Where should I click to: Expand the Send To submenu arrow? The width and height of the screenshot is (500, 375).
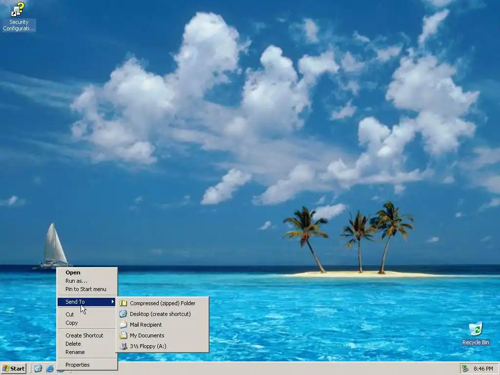113,302
